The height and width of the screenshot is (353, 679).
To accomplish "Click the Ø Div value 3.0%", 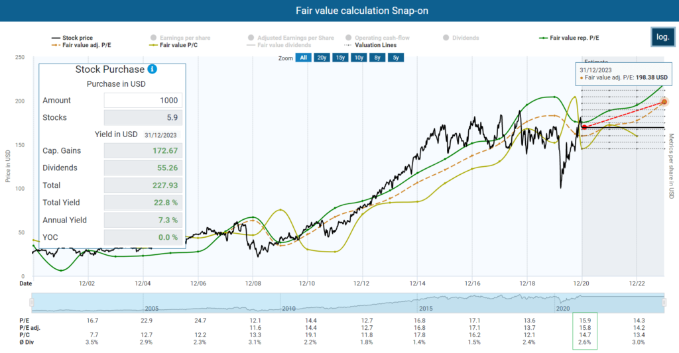I will (639, 342).
